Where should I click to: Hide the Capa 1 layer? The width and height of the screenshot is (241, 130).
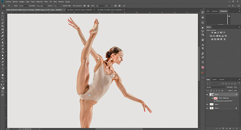(207, 95)
